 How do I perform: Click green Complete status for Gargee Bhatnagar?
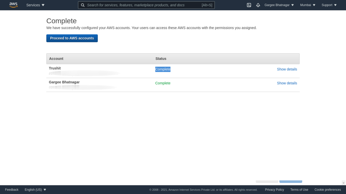pyautogui.click(x=163, y=83)
